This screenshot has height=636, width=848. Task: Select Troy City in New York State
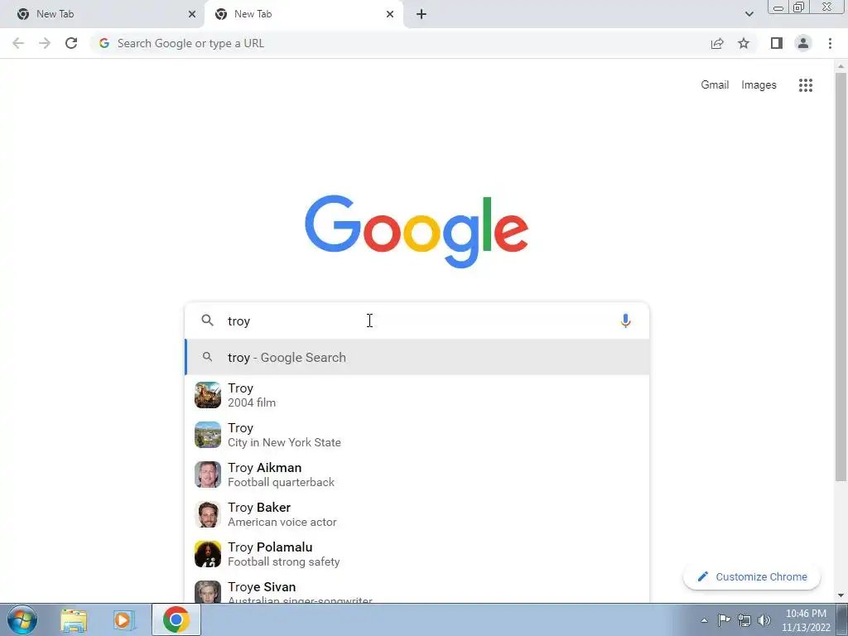point(417,435)
